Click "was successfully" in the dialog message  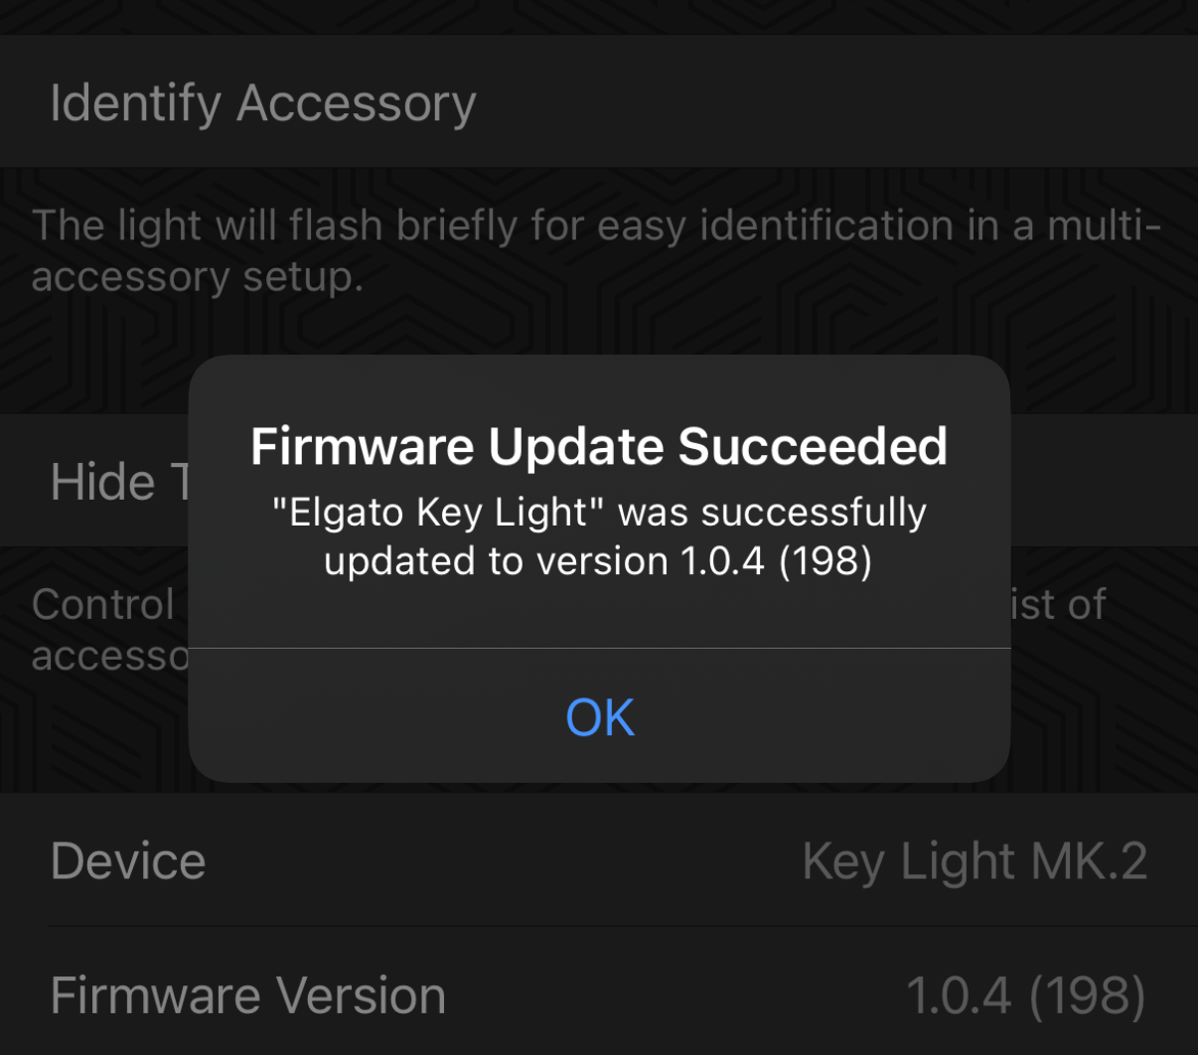(x=772, y=513)
